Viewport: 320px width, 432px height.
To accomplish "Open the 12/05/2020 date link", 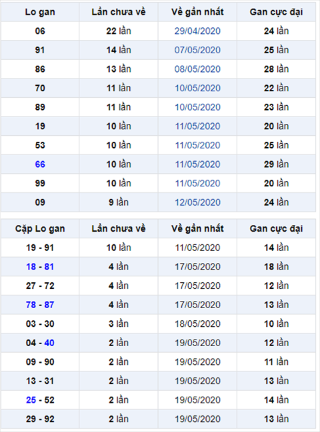I will tap(197, 202).
